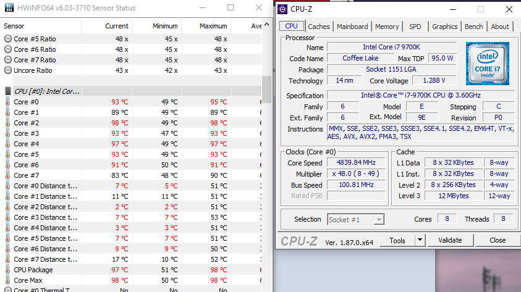This screenshot has width=521, height=292.
Task: Open the Mainboard tab
Action: (352, 27)
